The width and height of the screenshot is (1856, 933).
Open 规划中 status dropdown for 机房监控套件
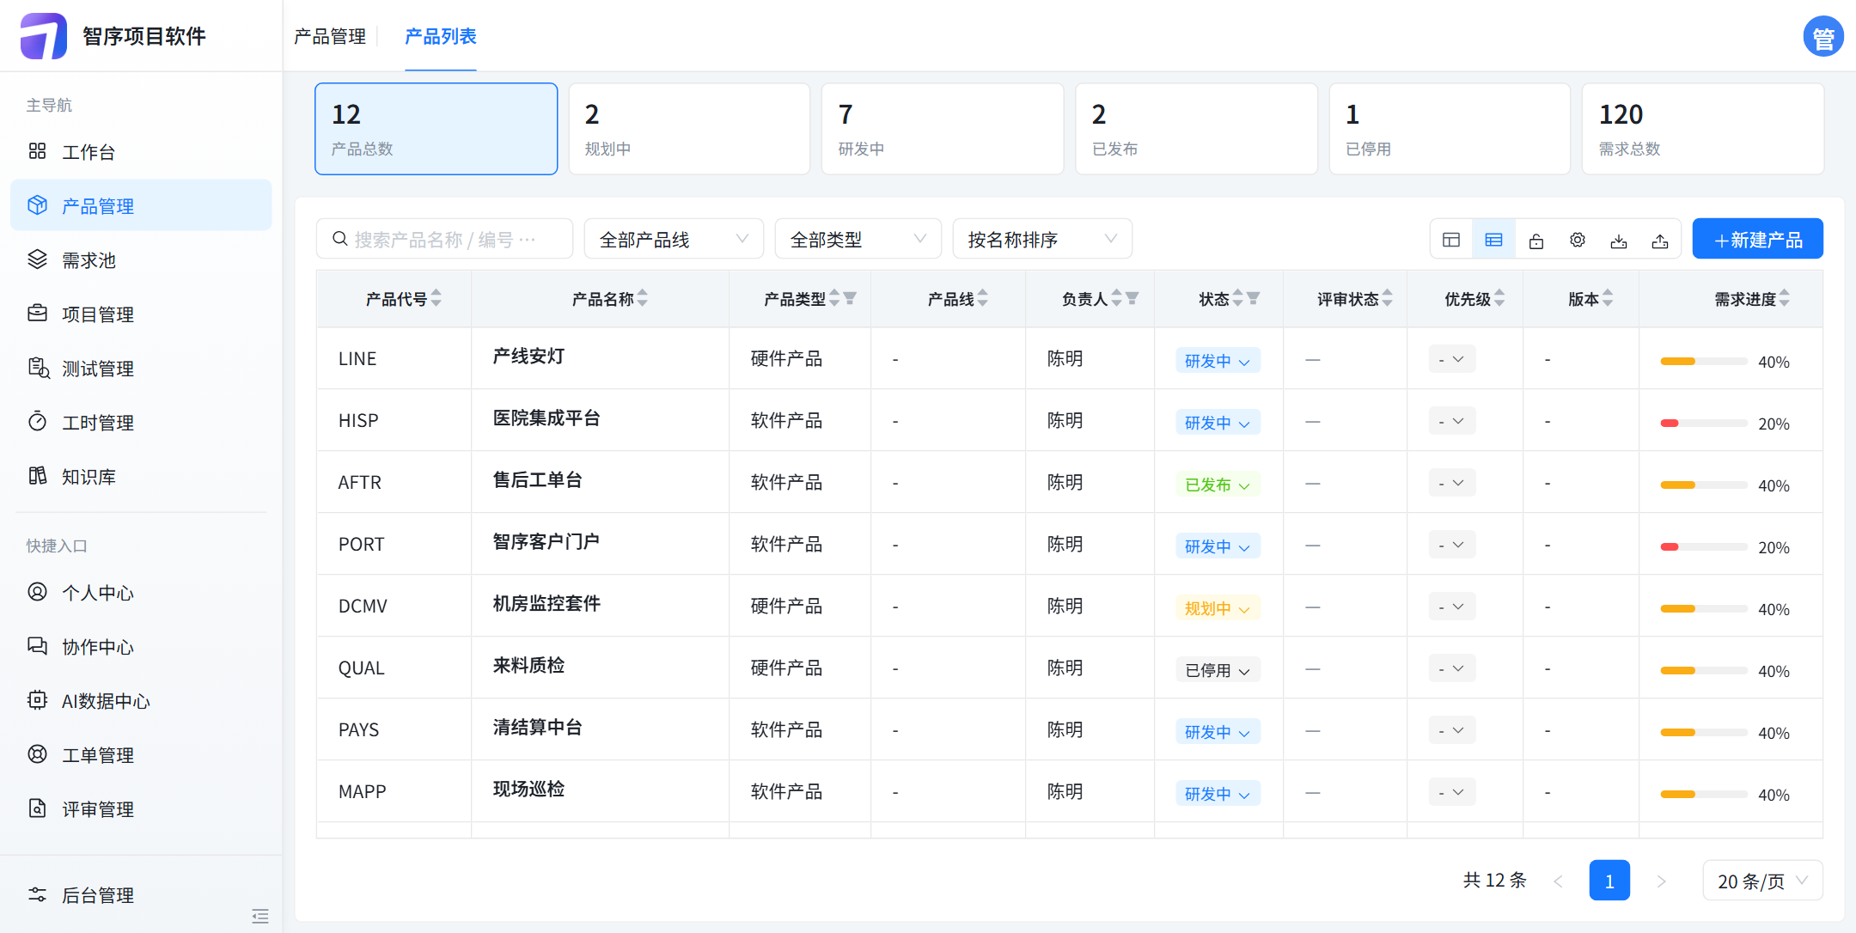point(1218,608)
